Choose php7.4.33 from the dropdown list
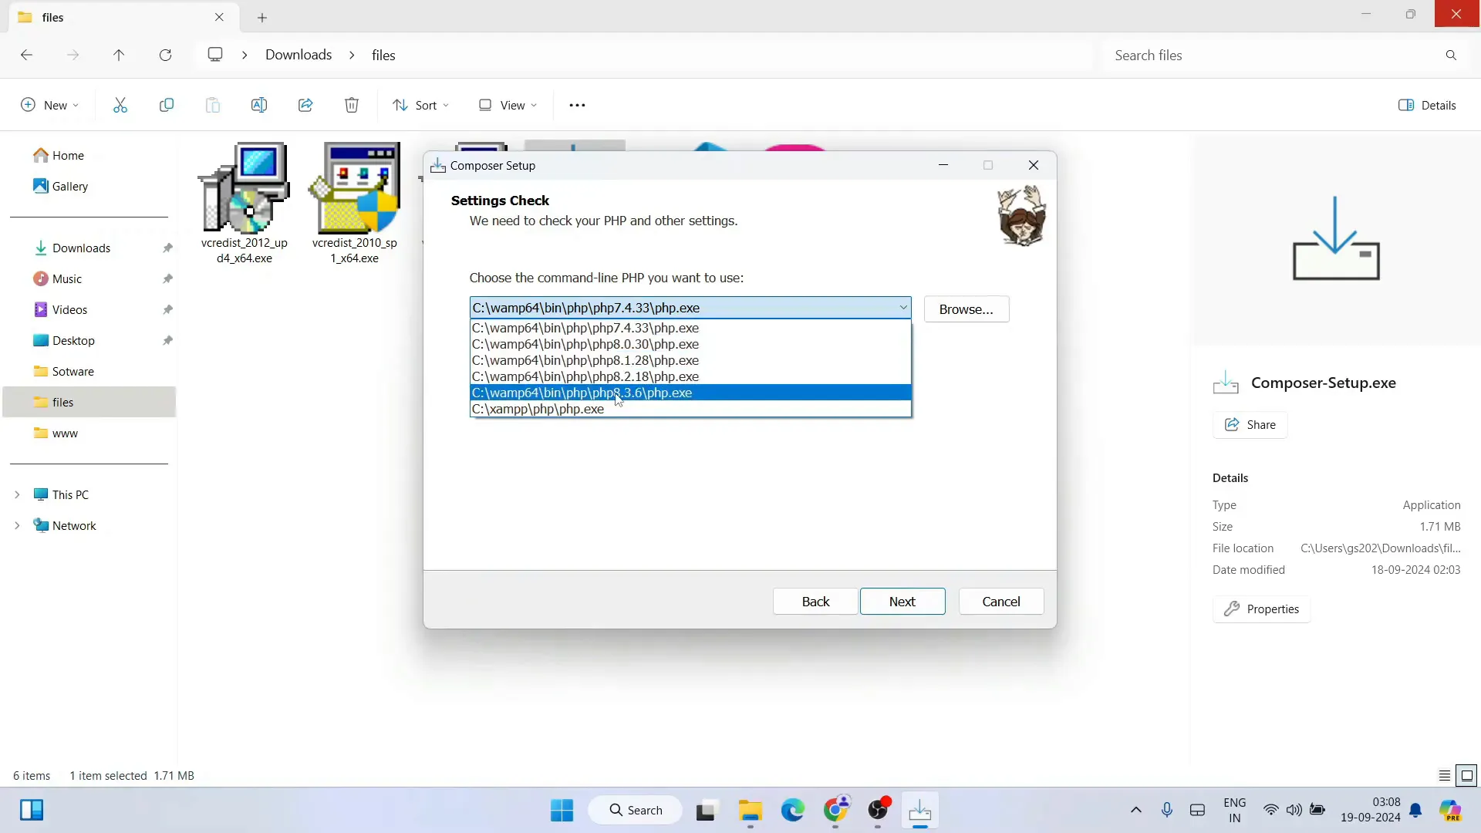This screenshot has height=833, width=1481. pyautogui.click(x=690, y=328)
